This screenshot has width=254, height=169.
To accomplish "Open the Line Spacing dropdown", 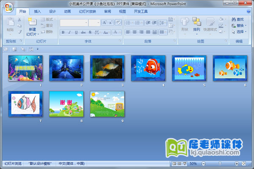I will 163,23.
